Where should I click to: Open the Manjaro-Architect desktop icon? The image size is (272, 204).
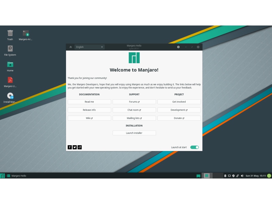[26, 35]
